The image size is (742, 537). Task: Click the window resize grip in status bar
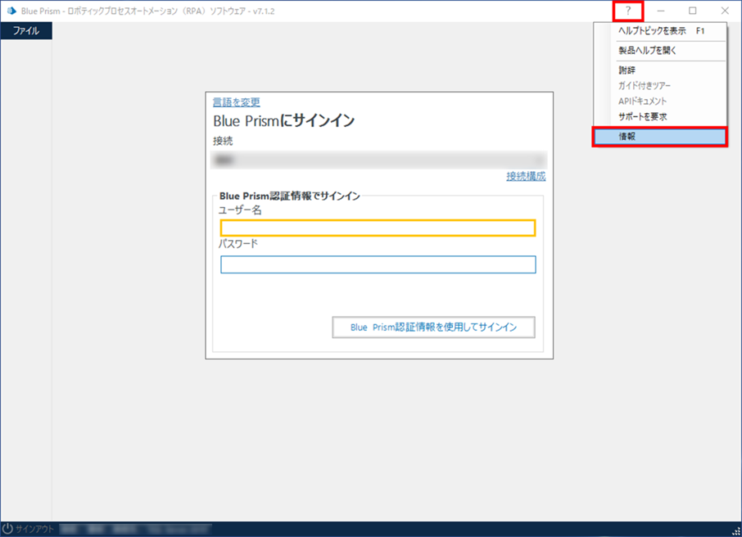click(x=736, y=531)
